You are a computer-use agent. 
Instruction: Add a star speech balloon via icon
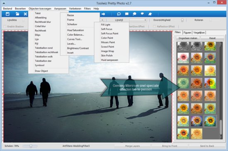142,14
